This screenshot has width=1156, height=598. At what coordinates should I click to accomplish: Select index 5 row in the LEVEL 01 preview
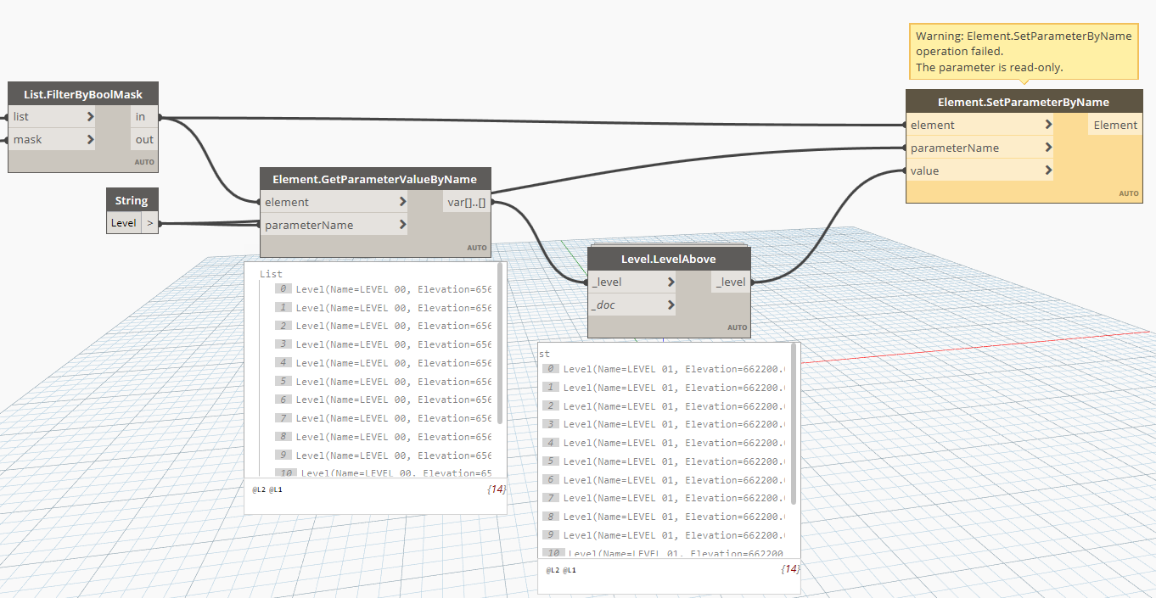point(665,461)
